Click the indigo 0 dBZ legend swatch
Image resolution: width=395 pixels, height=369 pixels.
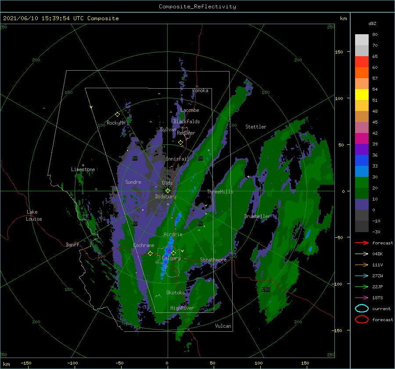point(362,204)
